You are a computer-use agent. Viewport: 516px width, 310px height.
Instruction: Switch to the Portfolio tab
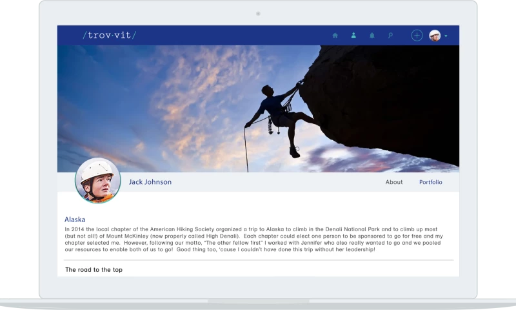pos(430,182)
